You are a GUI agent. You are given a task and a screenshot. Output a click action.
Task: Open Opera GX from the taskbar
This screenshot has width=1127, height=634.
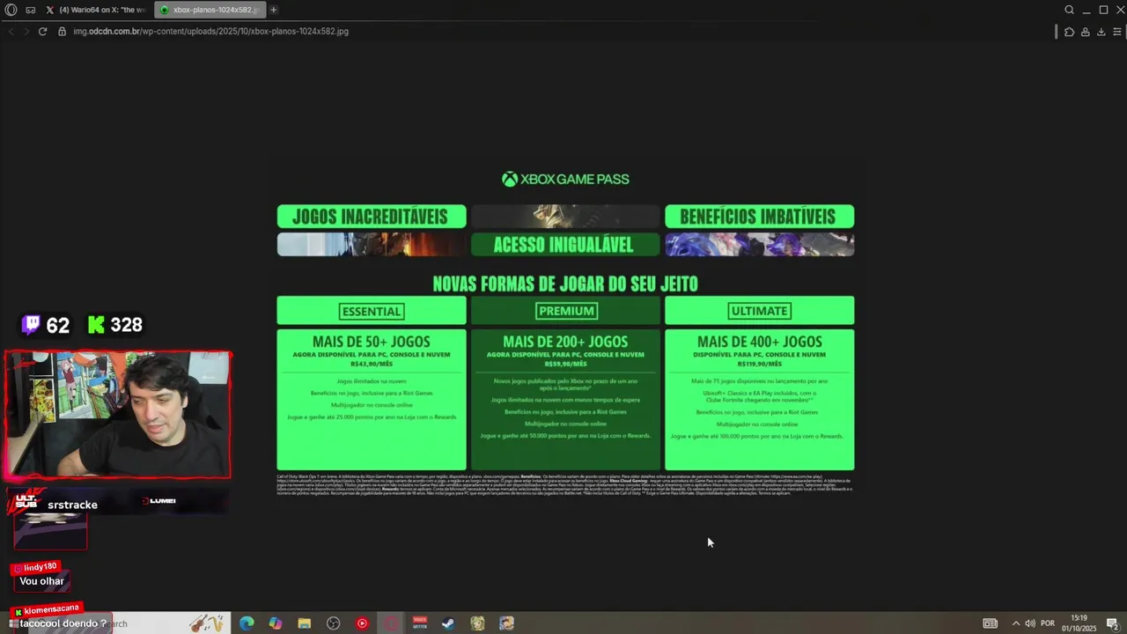[391, 623]
